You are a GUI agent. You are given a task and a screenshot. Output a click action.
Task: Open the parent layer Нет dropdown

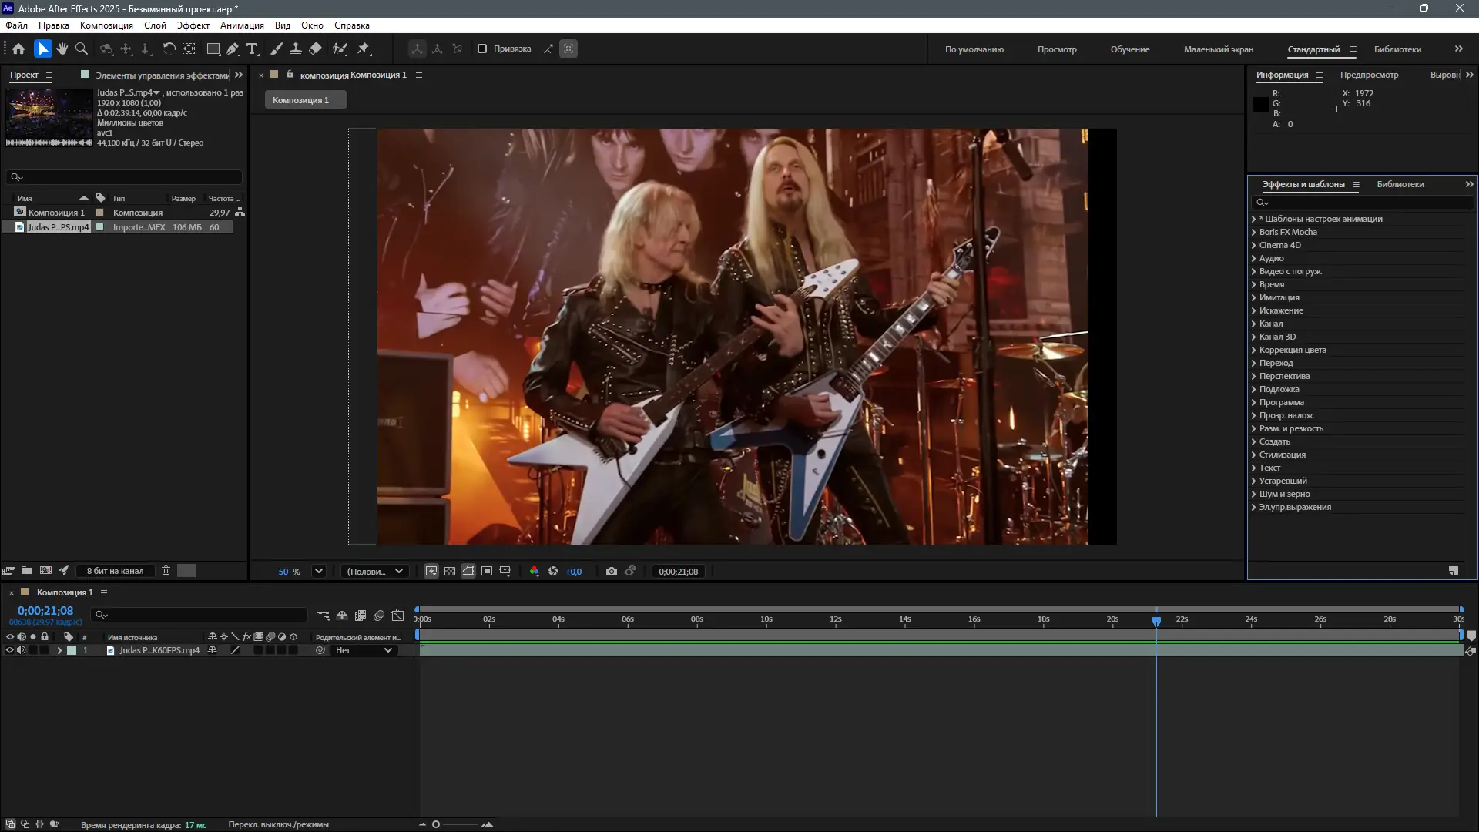click(364, 650)
